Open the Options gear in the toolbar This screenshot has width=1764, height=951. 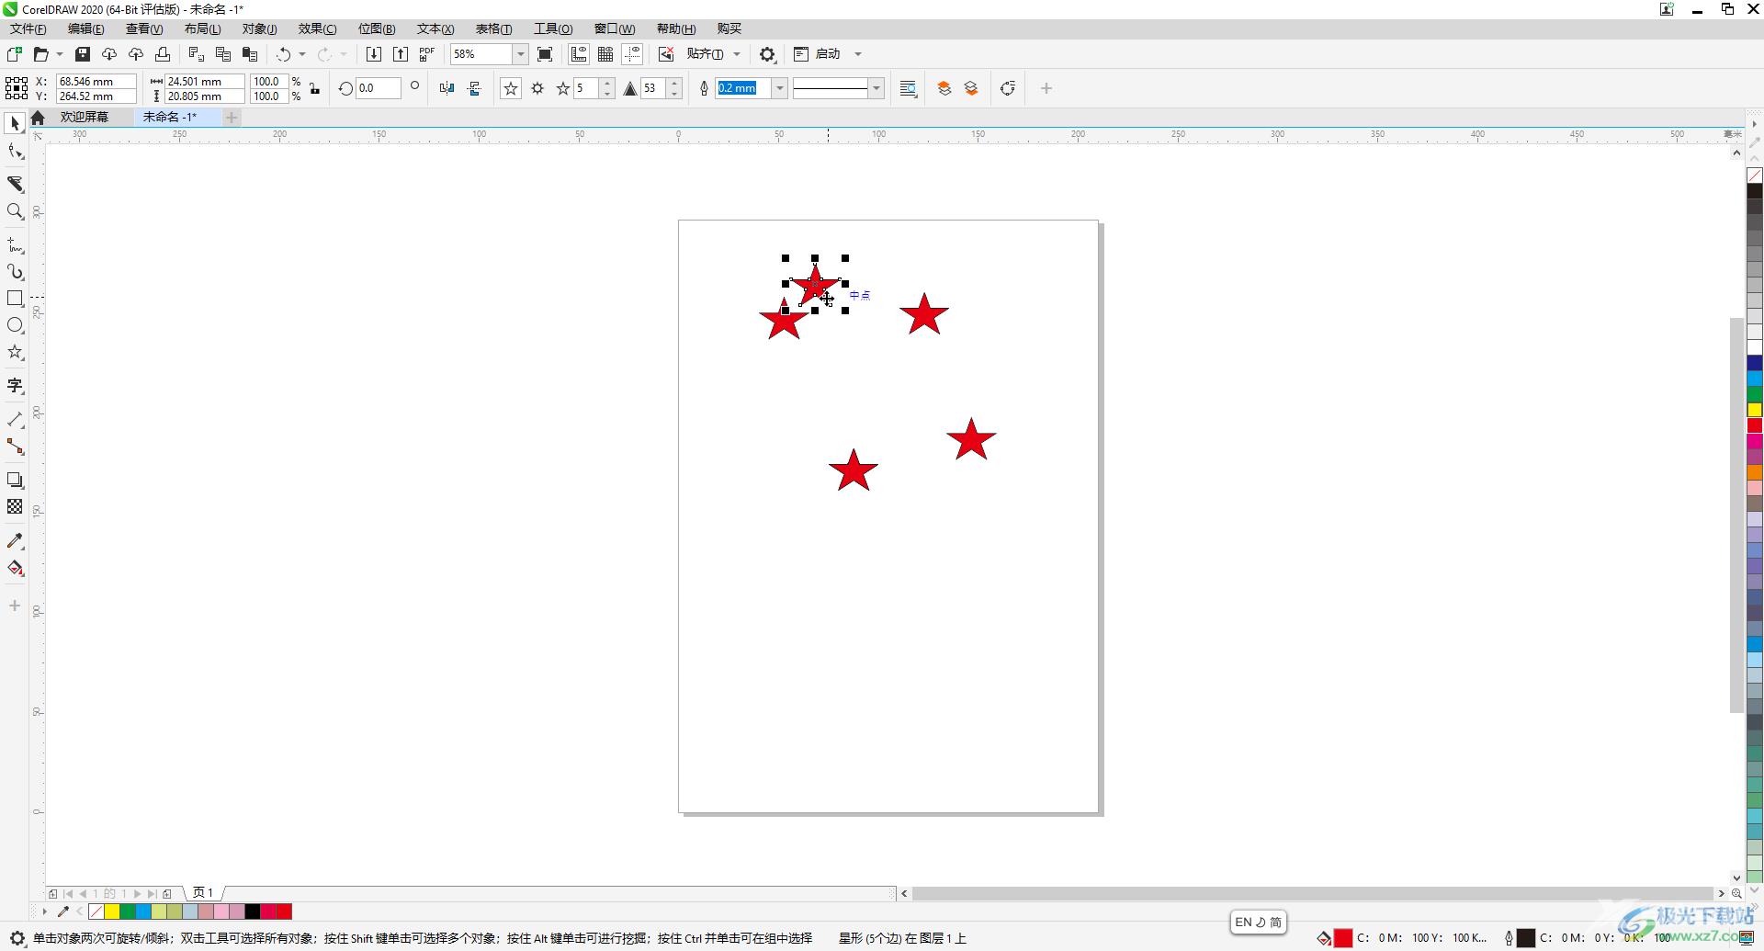coord(767,54)
